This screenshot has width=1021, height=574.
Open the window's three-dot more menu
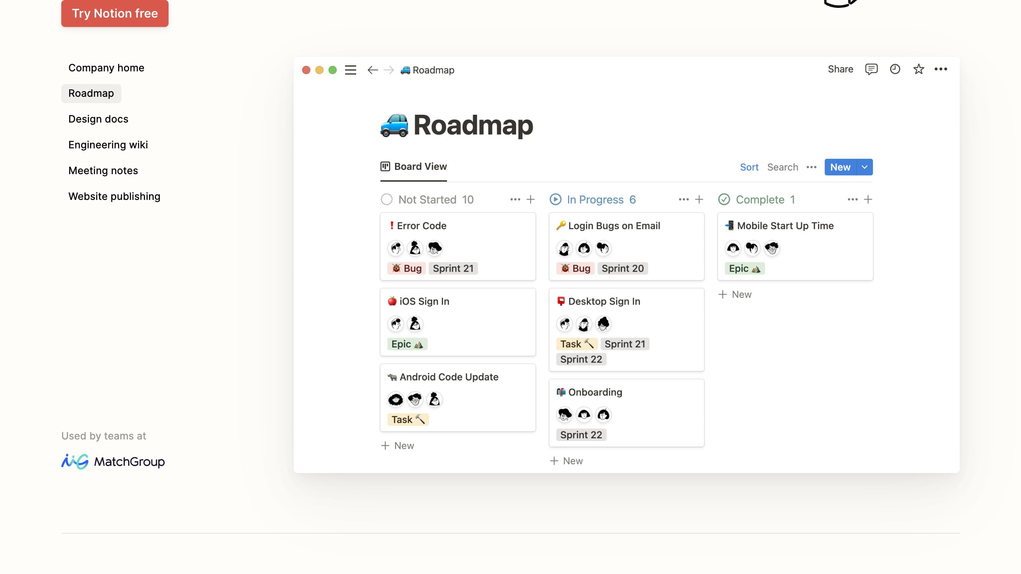(x=941, y=69)
